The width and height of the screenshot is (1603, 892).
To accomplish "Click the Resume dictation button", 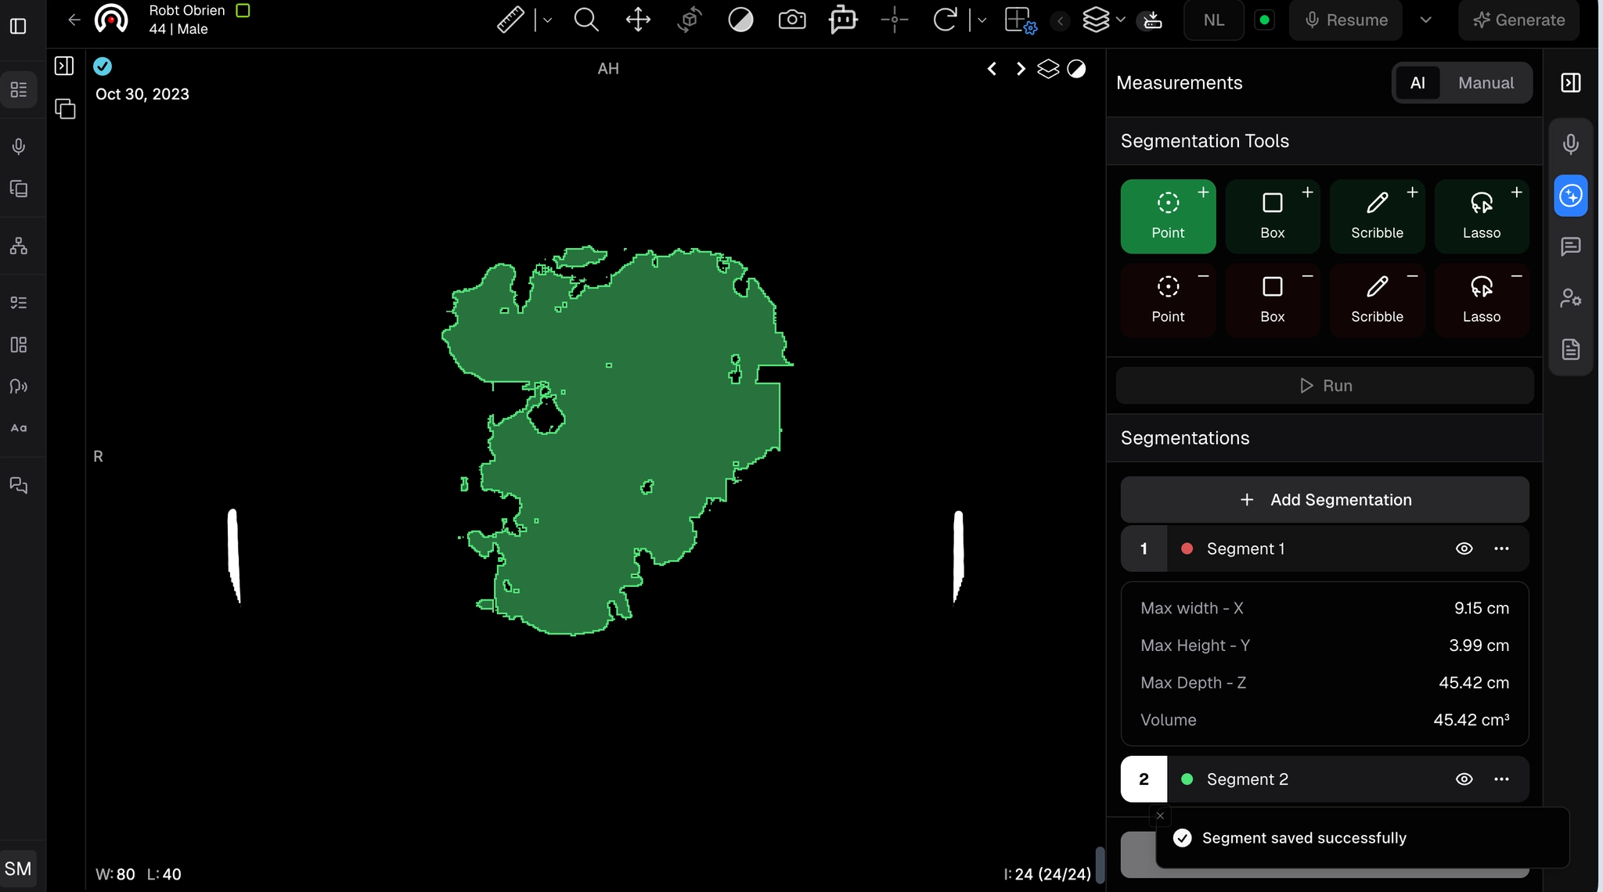I will tap(1345, 20).
